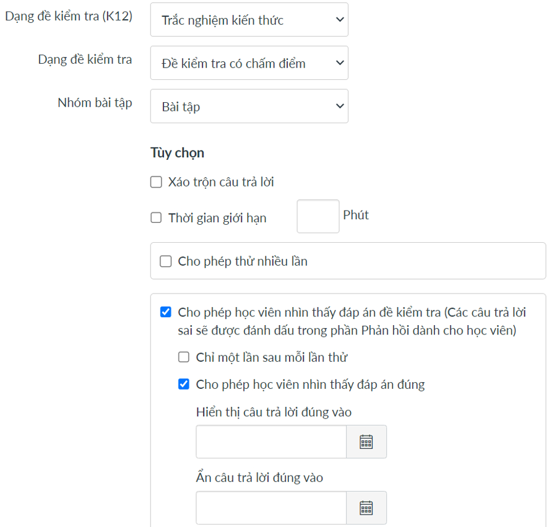Click the 'Cho phép thử nhiều lần' label
This screenshot has width=557, height=527.
[243, 261]
